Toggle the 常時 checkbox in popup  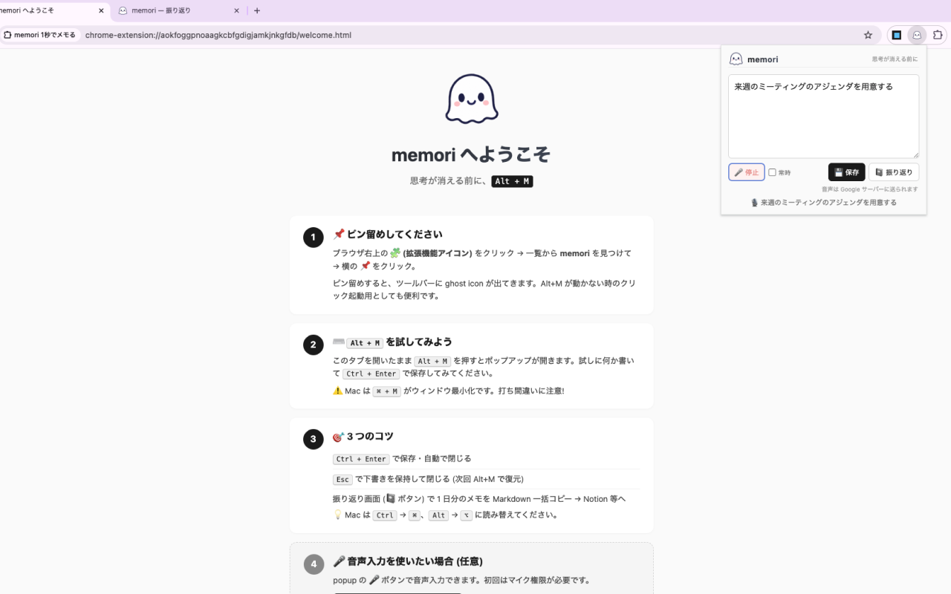[x=772, y=172]
